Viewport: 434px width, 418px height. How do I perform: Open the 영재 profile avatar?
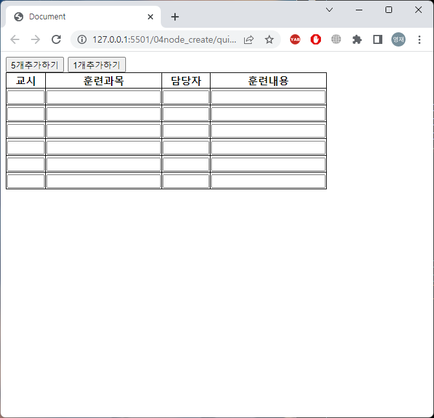398,39
